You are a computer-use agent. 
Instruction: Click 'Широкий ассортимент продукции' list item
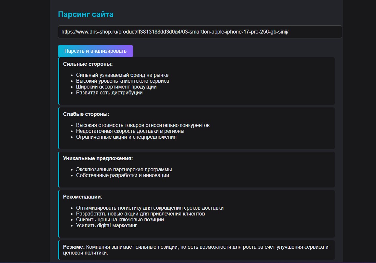(x=116, y=87)
